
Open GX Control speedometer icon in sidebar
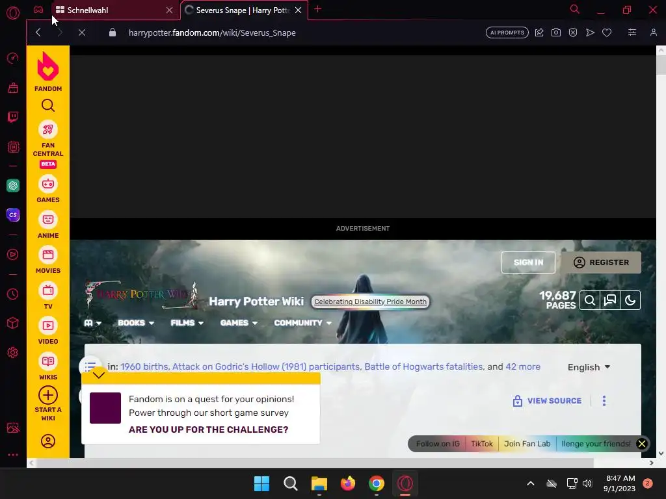click(13, 58)
